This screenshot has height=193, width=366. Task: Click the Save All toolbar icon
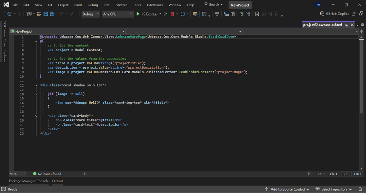click(x=51, y=14)
